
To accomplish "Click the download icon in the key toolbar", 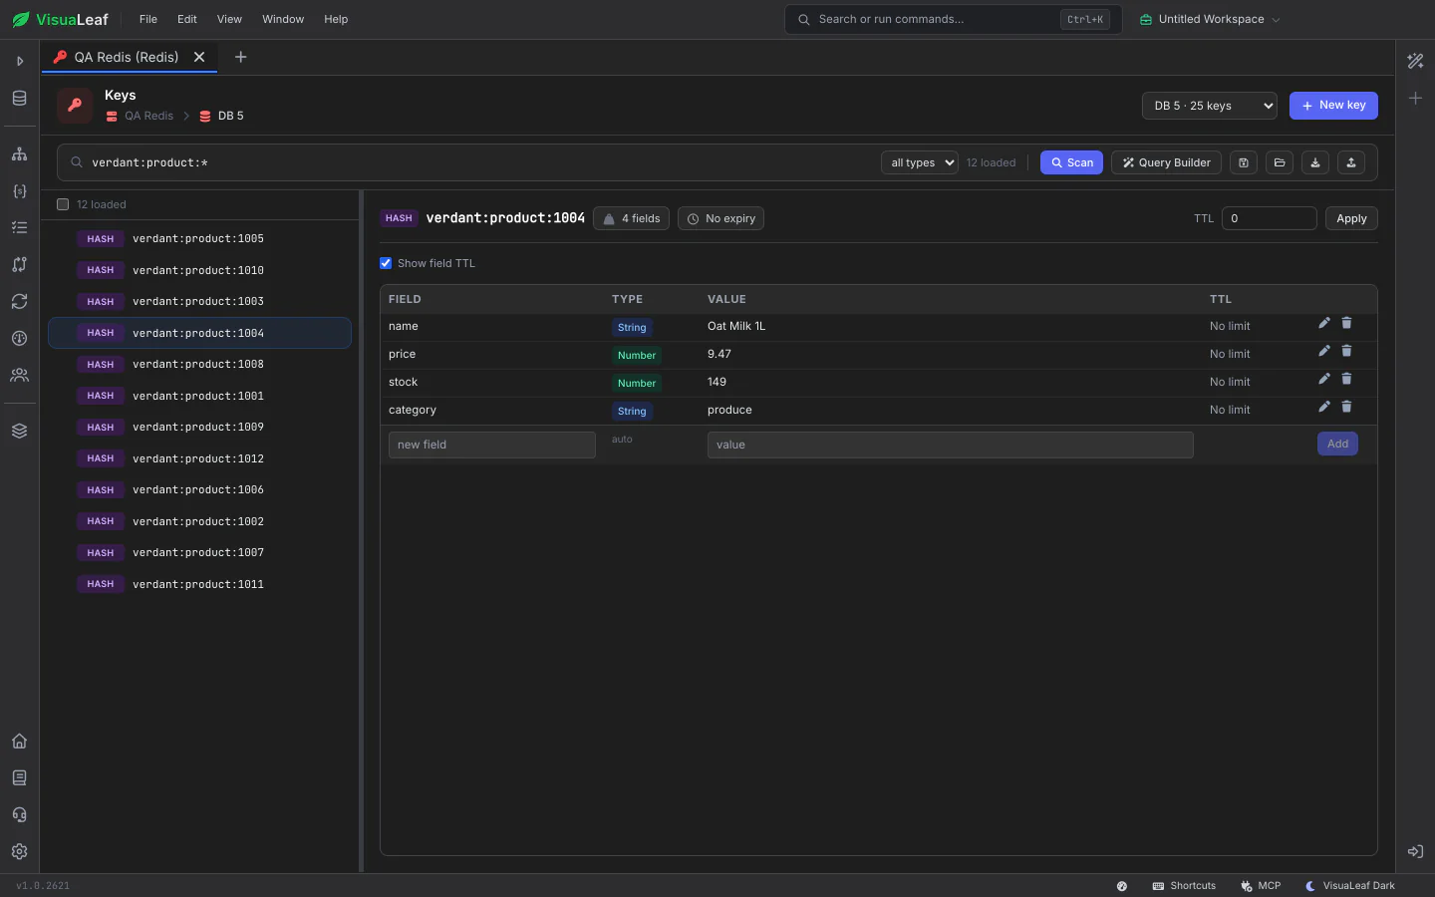I will coord(1315,162).
